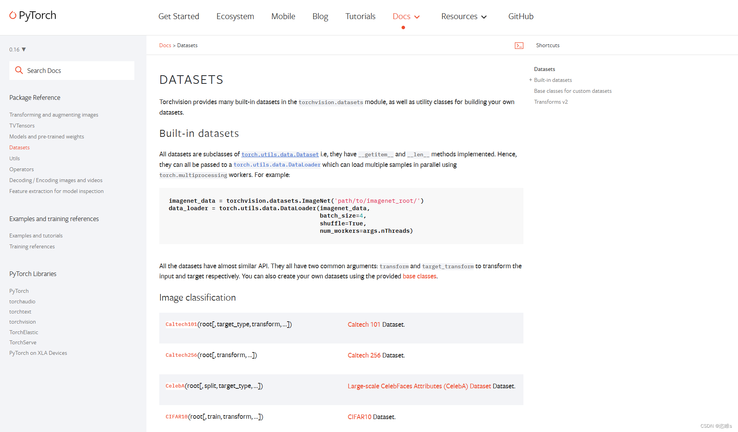The image size is (738, 432).
Task: Open Transforms v2 in right navigation
Action: pos(551,102)
